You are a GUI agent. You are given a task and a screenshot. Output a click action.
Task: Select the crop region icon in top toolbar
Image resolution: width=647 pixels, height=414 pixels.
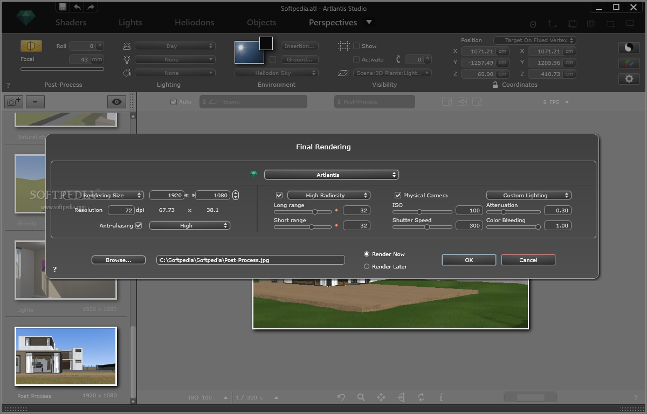pos(611,24)
